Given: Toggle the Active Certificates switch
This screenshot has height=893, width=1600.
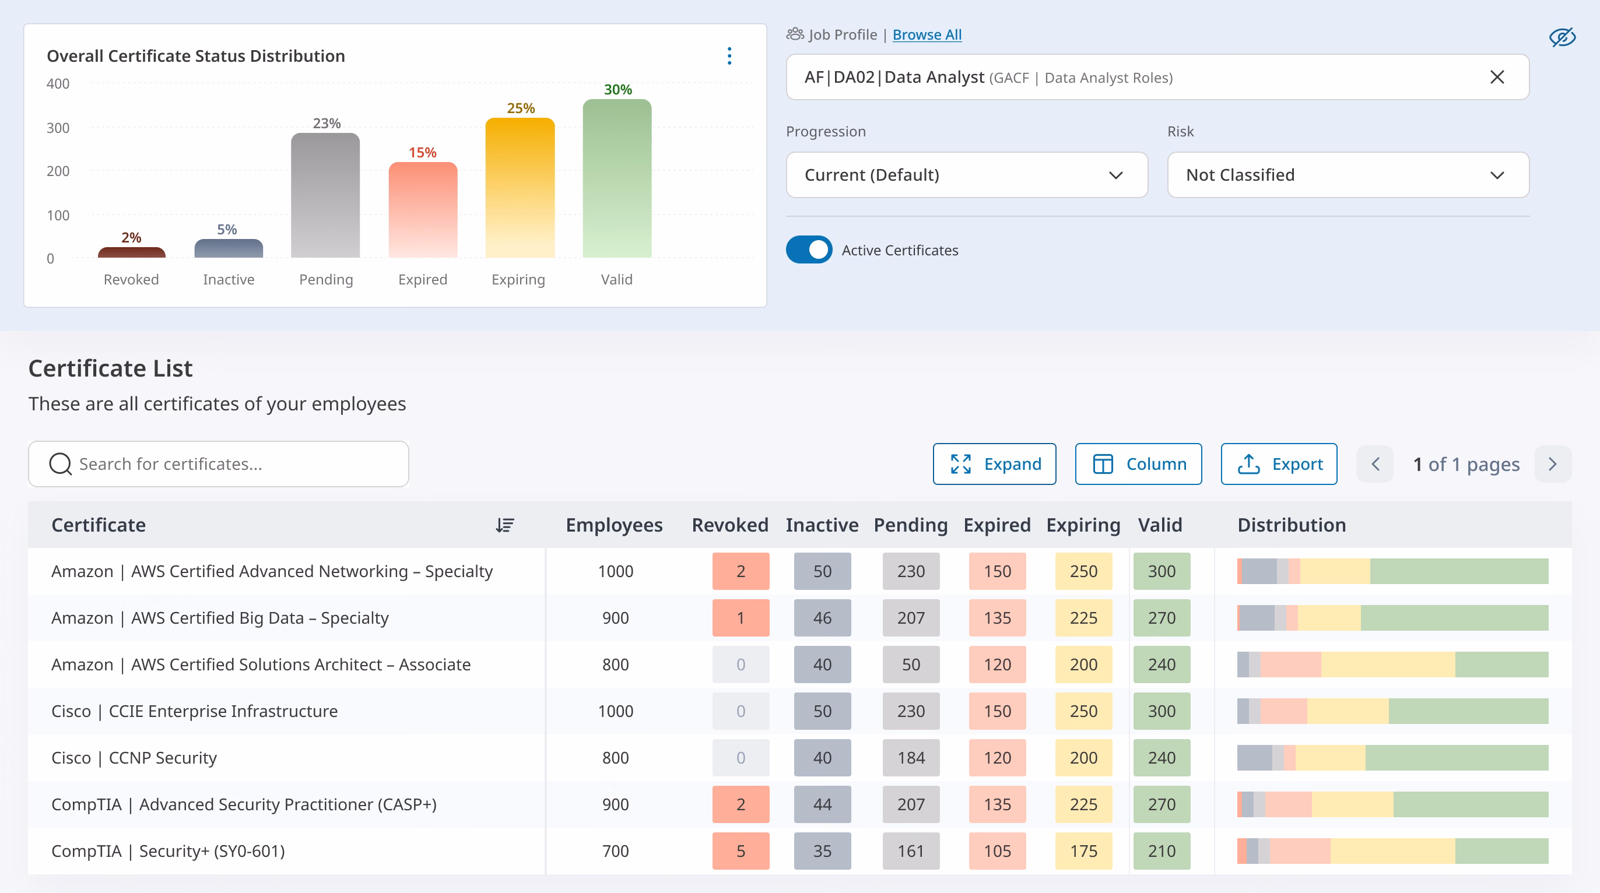Looking at the screenshot, I should [x=809, y=249].
